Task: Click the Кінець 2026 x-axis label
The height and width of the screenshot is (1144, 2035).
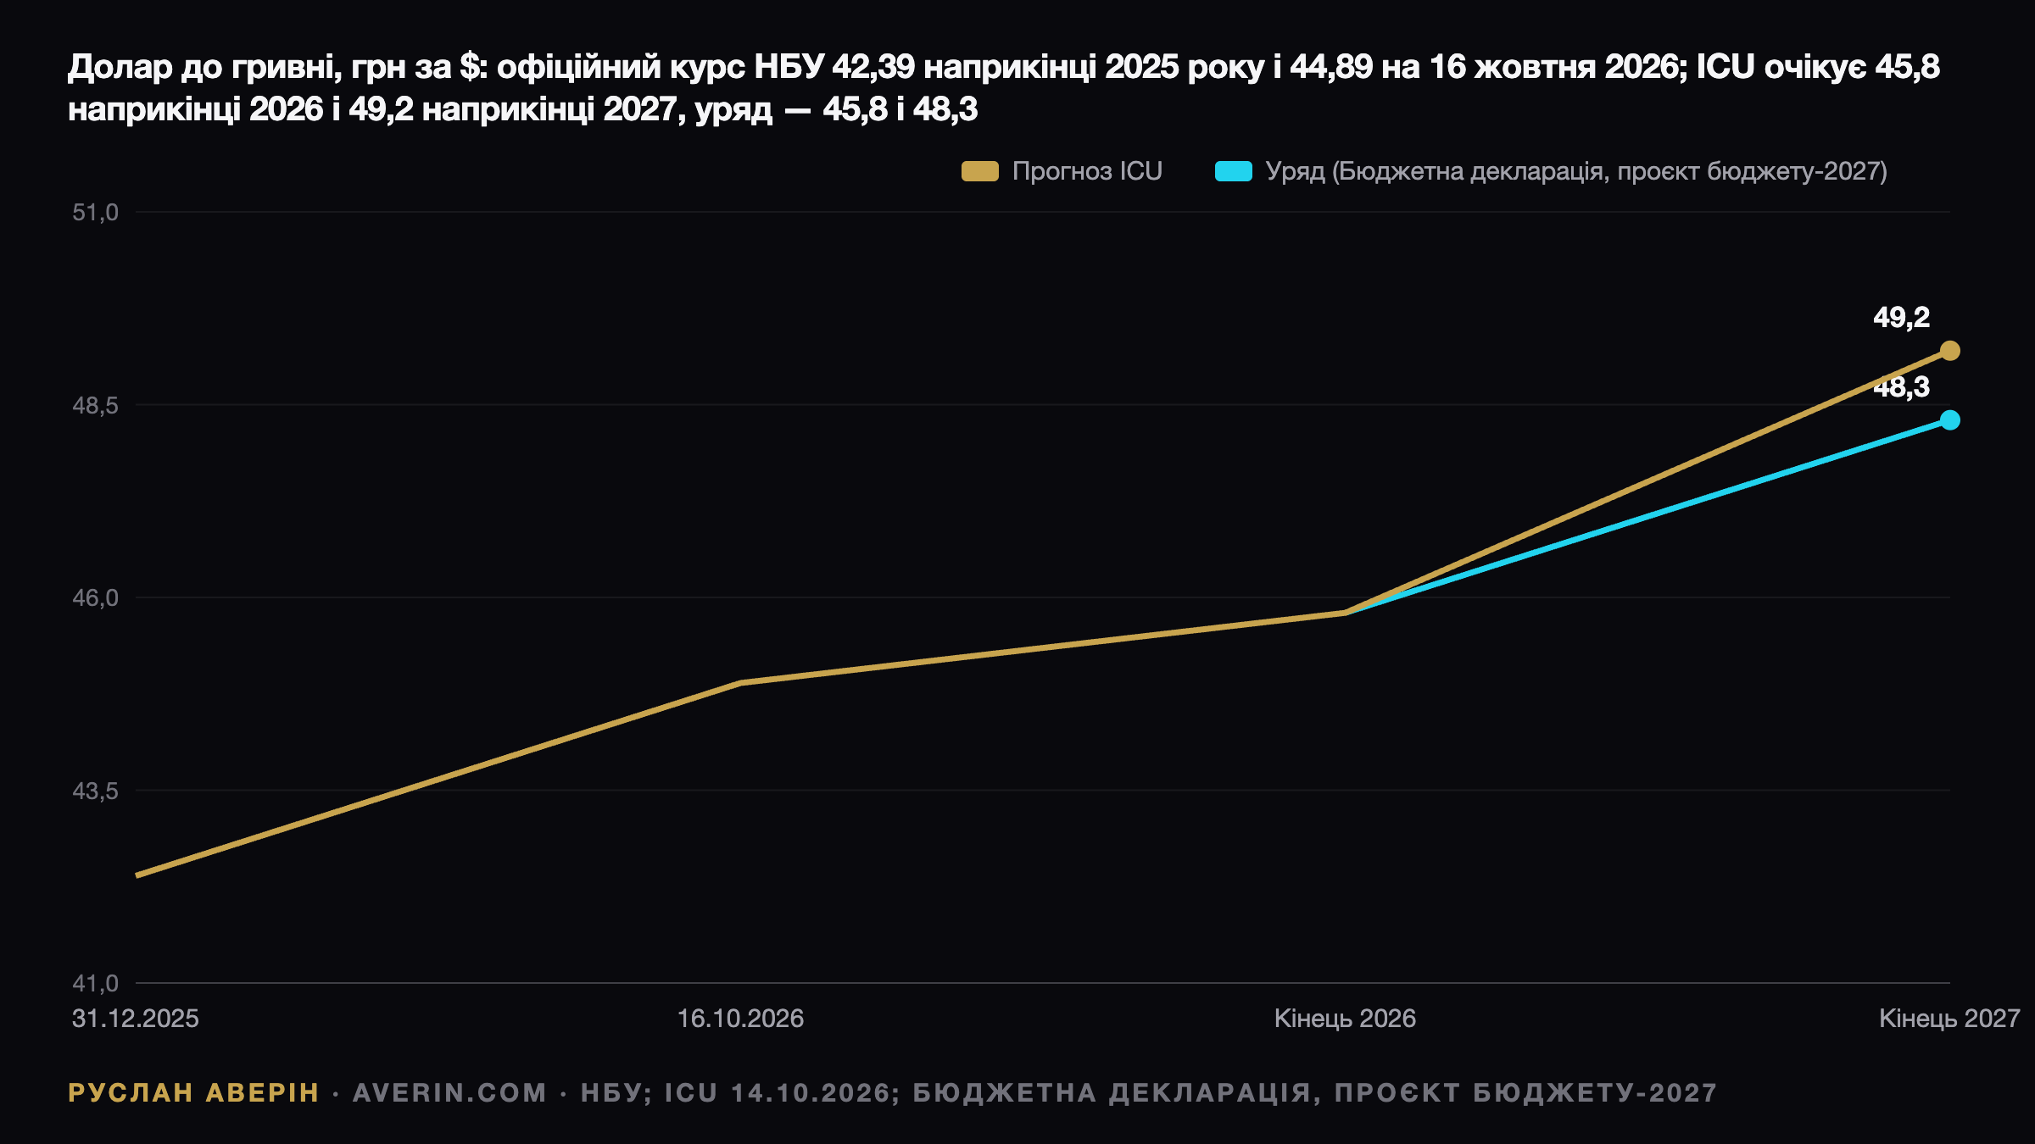Action: [x=1345, y=1019]
